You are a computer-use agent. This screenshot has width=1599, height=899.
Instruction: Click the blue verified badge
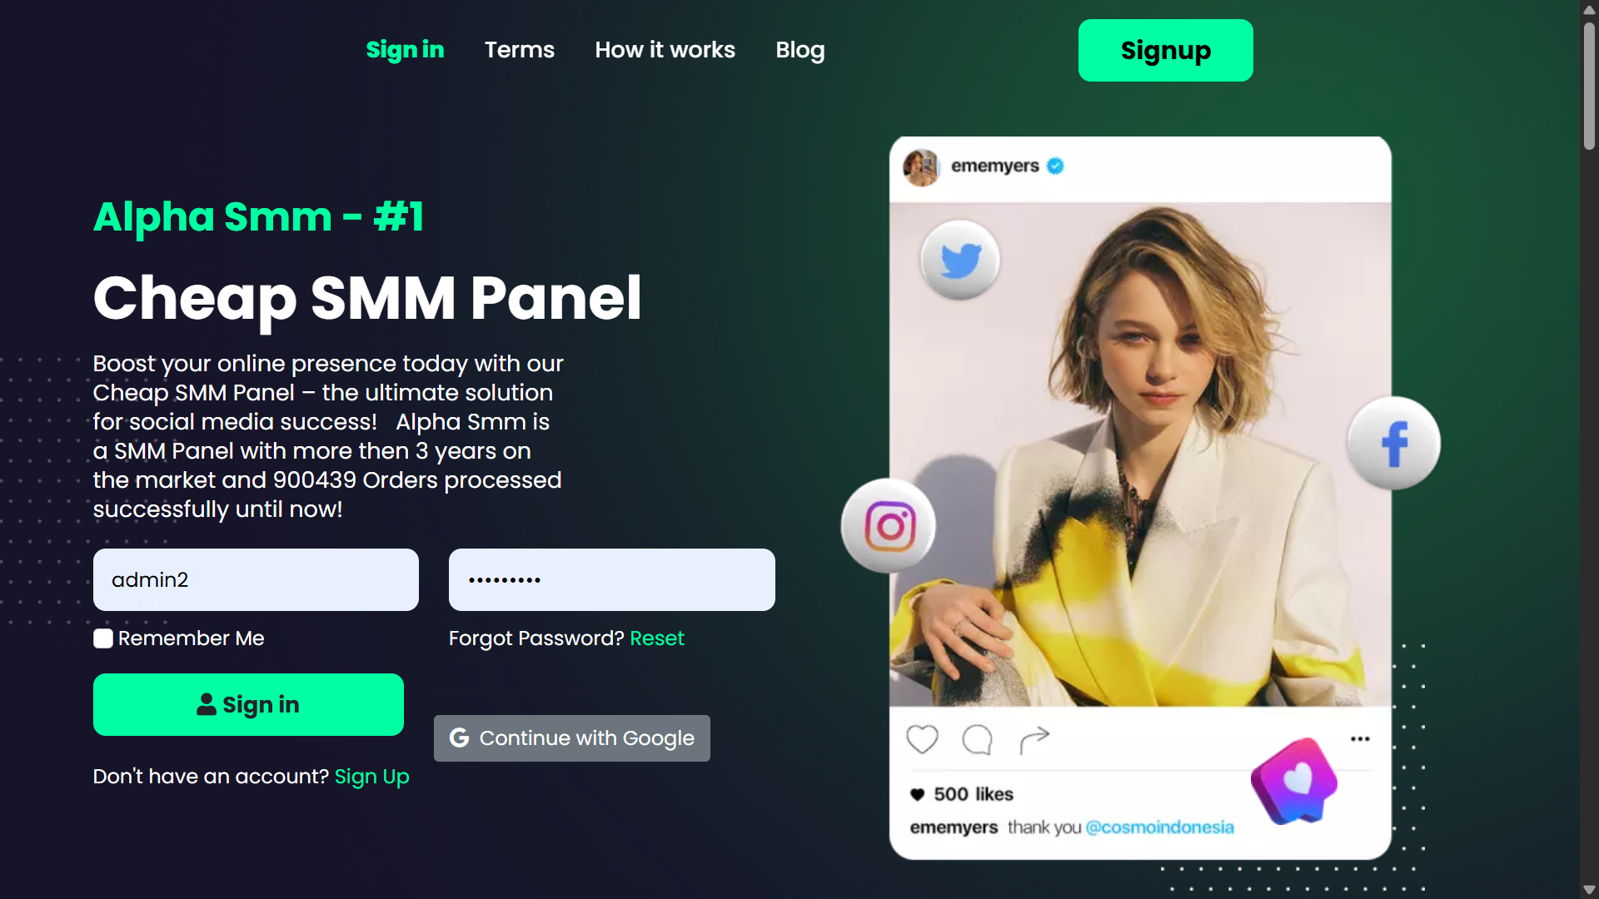1055,166
